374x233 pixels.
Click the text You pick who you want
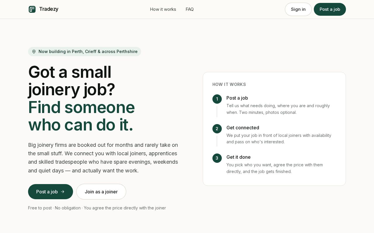pyautogui.click(x=275, y=168)
